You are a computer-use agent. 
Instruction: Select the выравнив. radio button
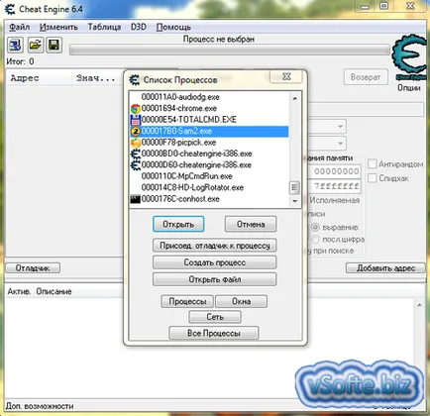click(x=315, y=227)
